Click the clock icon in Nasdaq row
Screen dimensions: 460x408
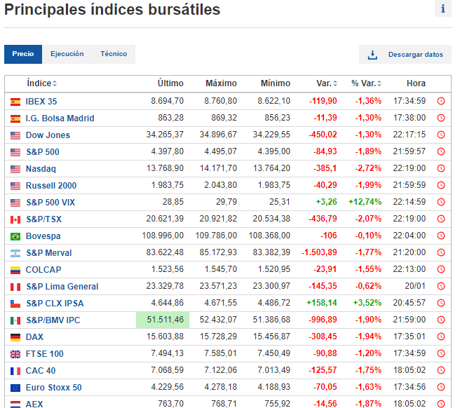pyautogui.click(x=440, y=168)
